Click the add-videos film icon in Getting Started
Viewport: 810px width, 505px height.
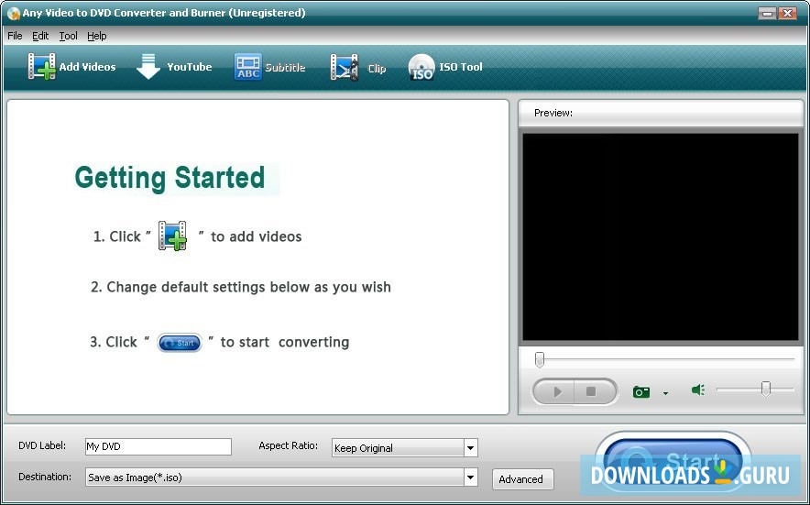click(172, 236)
